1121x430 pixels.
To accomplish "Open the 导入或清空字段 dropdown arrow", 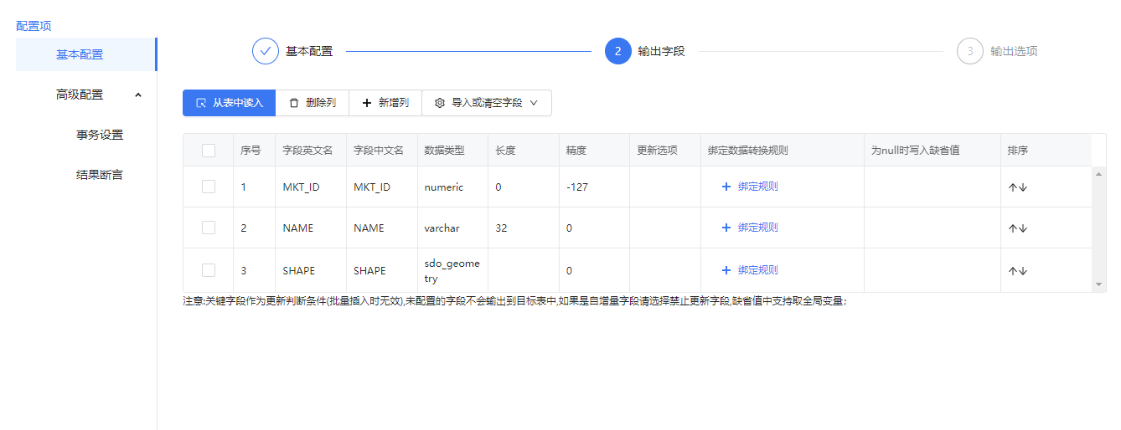I will pos(535,103).
